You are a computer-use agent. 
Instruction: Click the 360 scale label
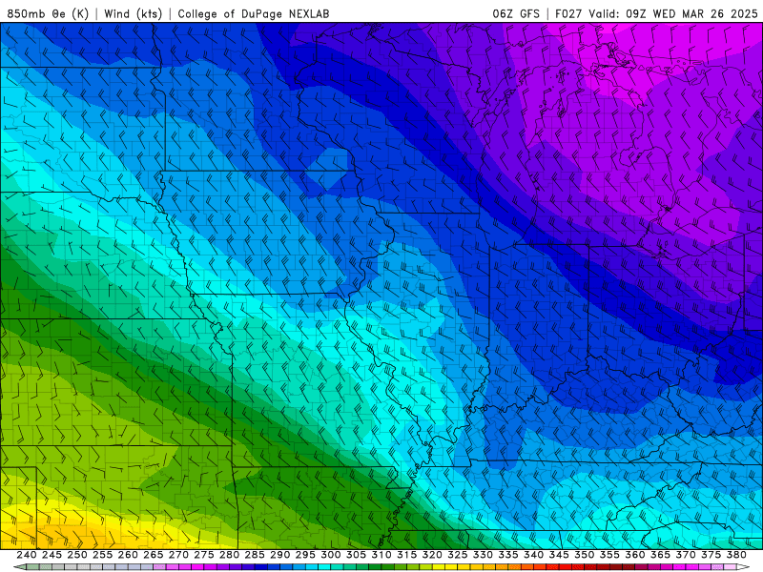point(634,555)
